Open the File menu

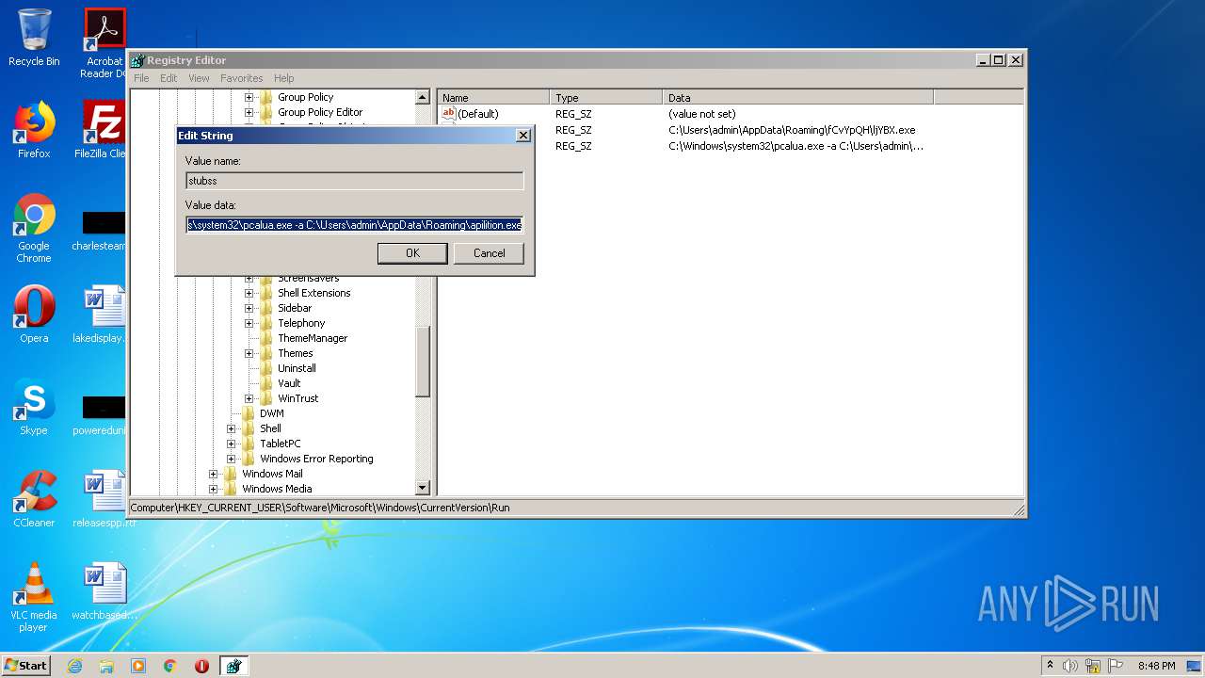click(x=141, y=78)
